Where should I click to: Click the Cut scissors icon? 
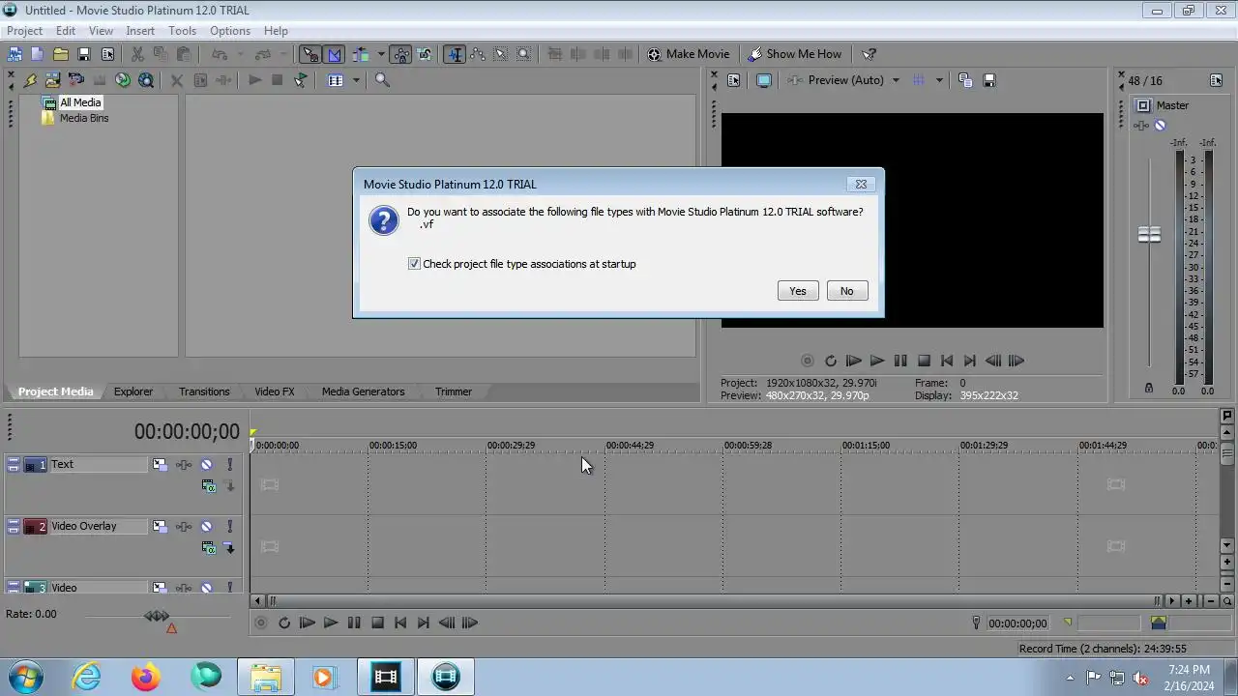[x=137, y=54]
